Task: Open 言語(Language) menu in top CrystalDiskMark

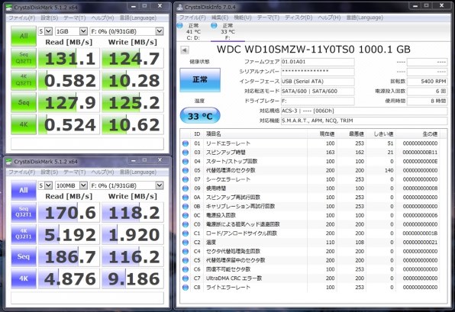Action: pyautogui.click(x=138, y=18)
